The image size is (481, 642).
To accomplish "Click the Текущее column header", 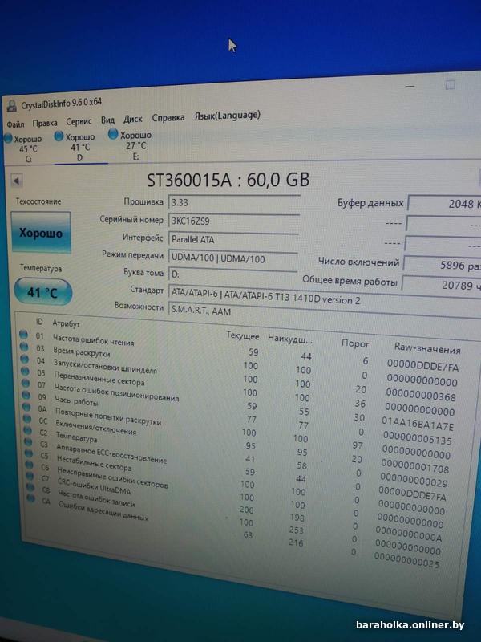I will (x=243, y=335).
